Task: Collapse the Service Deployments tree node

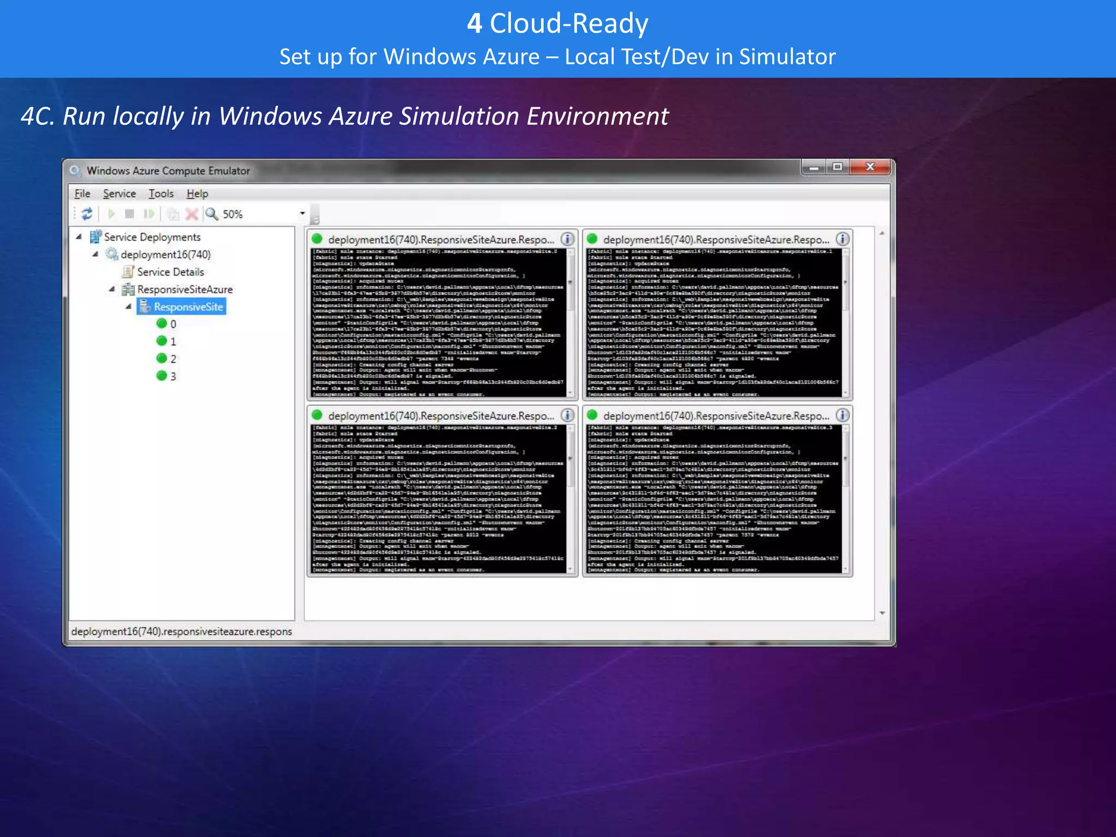Action: [x=79, y=236]
